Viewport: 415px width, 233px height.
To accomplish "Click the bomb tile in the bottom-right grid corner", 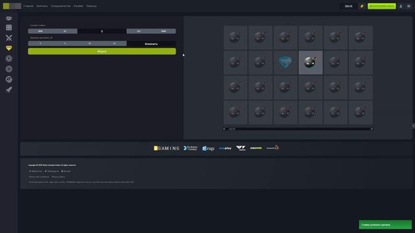I will (361, 113).
